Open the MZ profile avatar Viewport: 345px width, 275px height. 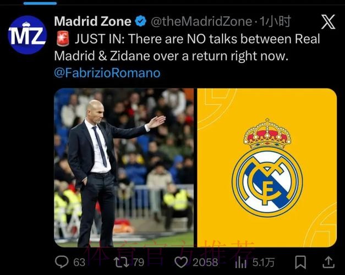coord(28,35)
